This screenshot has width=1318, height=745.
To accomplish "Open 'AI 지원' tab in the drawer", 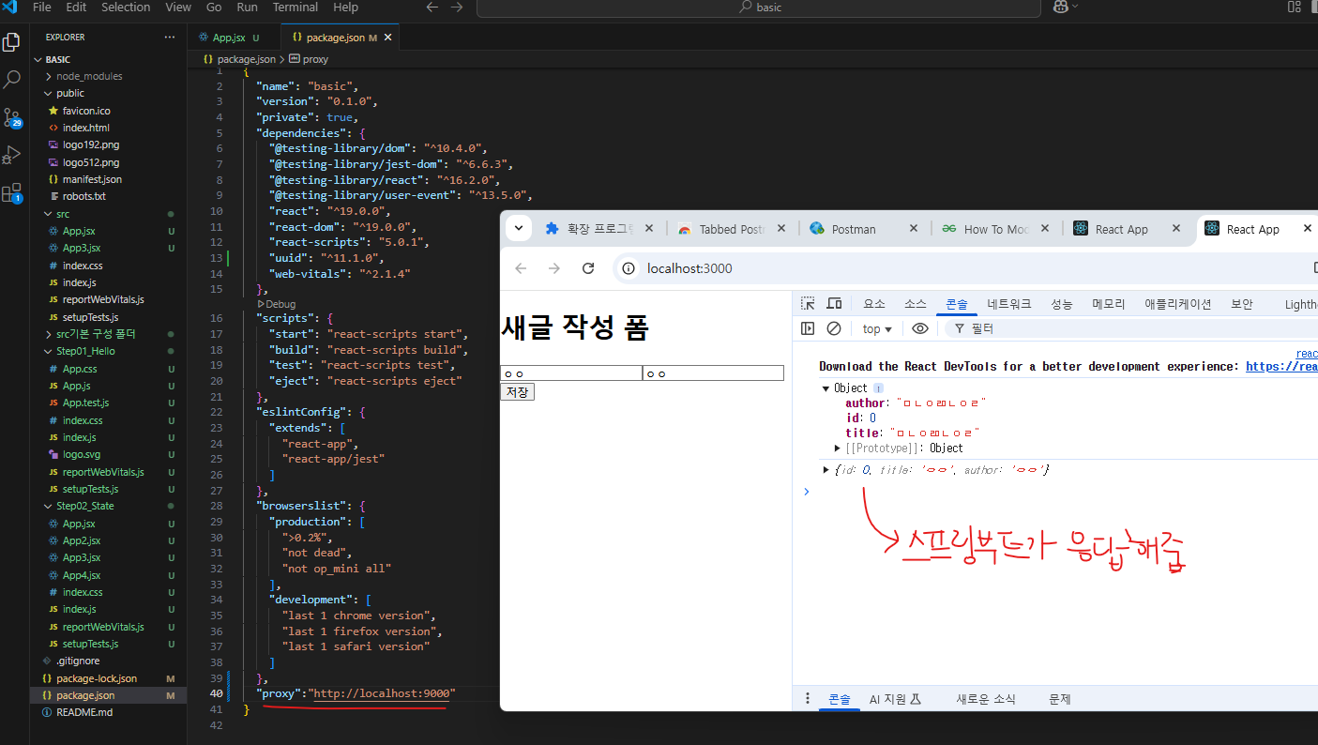I will [x=895, y=699].
